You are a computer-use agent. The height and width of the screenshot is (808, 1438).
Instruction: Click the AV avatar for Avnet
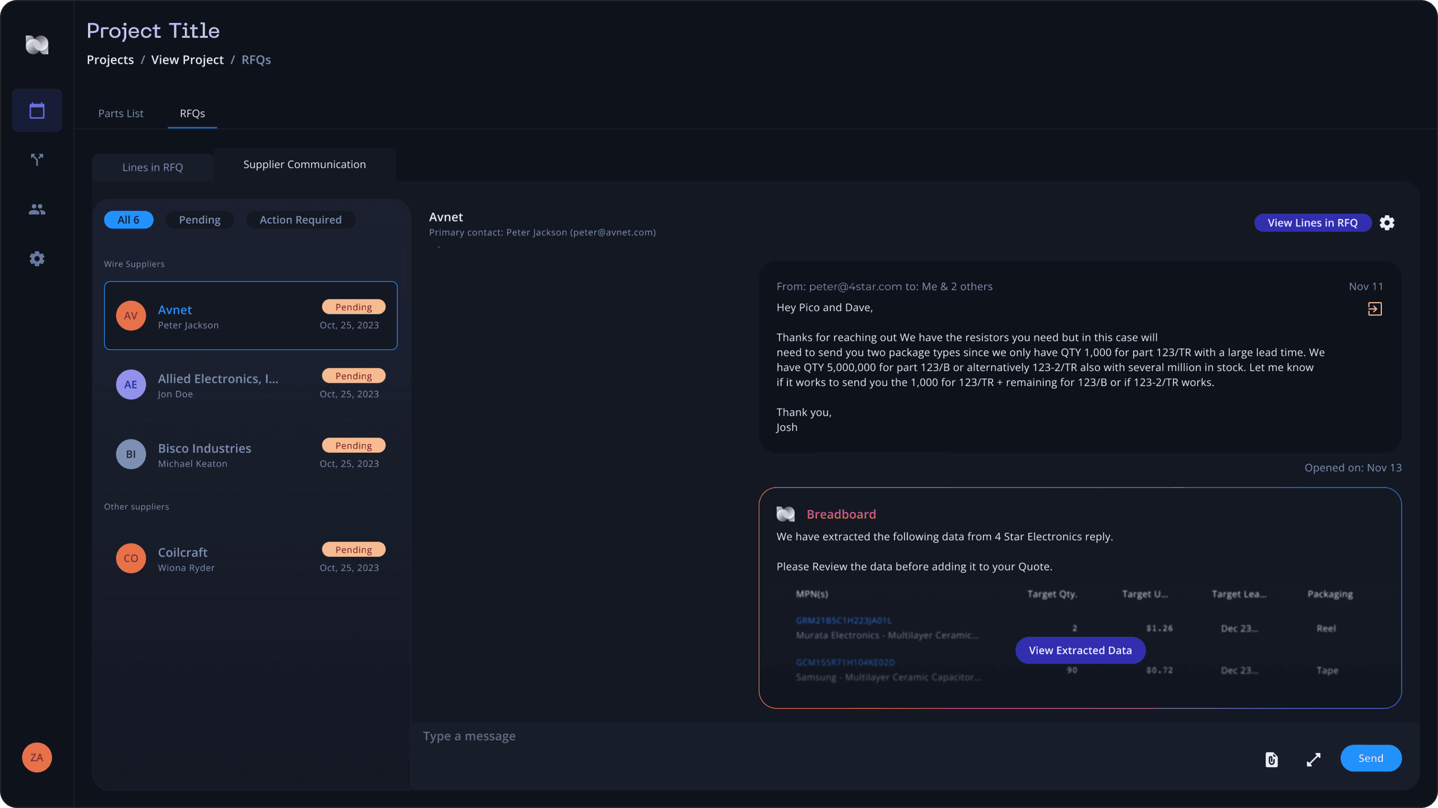[x=130, y=316]
